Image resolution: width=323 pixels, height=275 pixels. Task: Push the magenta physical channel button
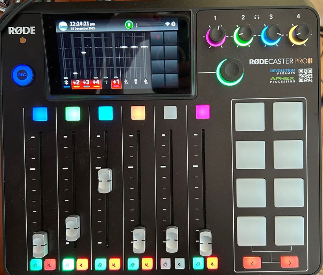(203, 112)
